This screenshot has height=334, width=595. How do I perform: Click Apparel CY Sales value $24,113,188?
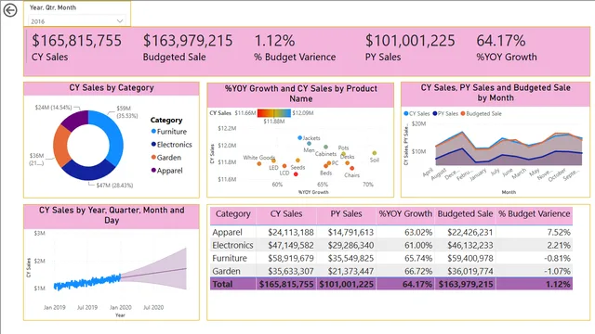pos(291,232)
